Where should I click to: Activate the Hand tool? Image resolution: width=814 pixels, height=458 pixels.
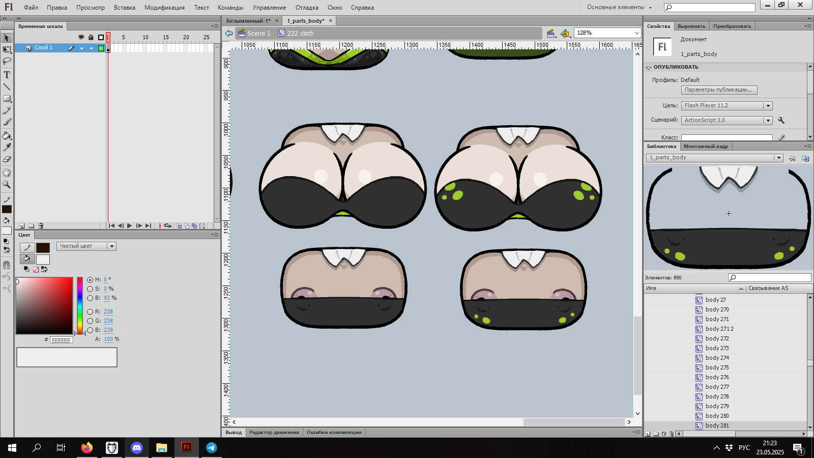click(7, 173)
